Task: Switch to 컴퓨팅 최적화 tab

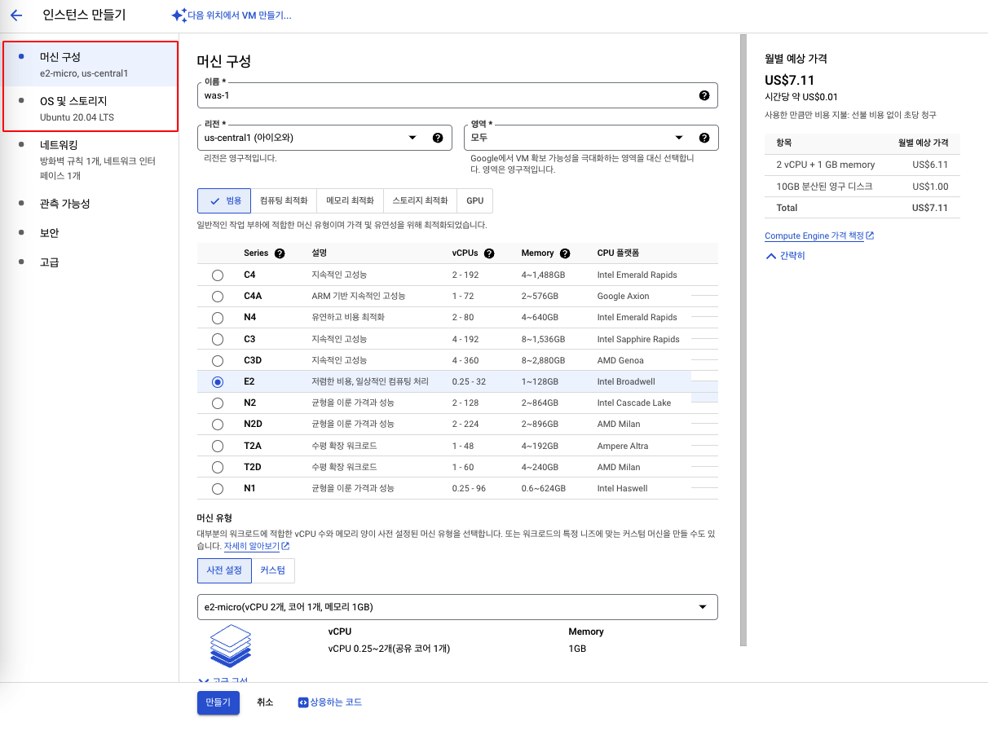Action: point(284,200)
